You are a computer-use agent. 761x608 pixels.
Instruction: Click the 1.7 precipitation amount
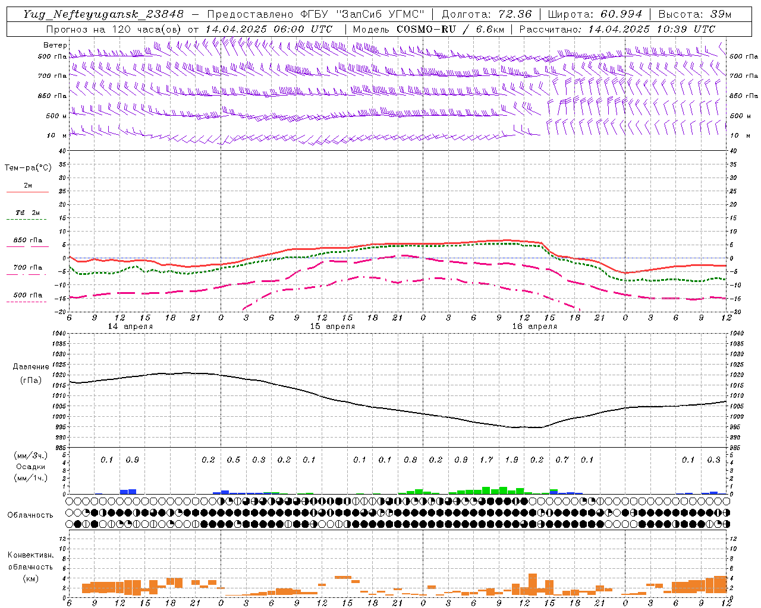486,460
